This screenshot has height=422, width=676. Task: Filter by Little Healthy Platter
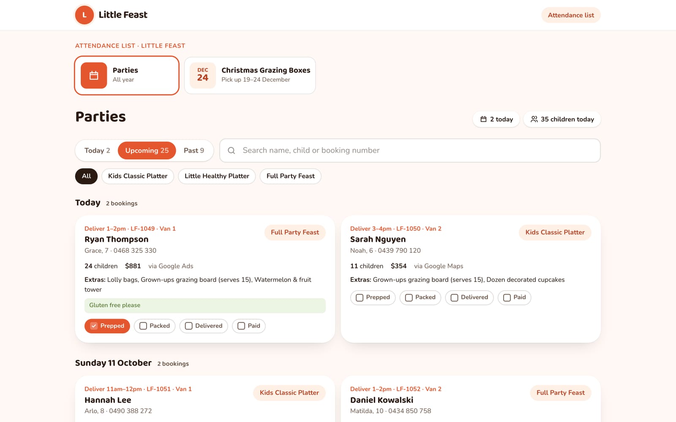point(217,176)
